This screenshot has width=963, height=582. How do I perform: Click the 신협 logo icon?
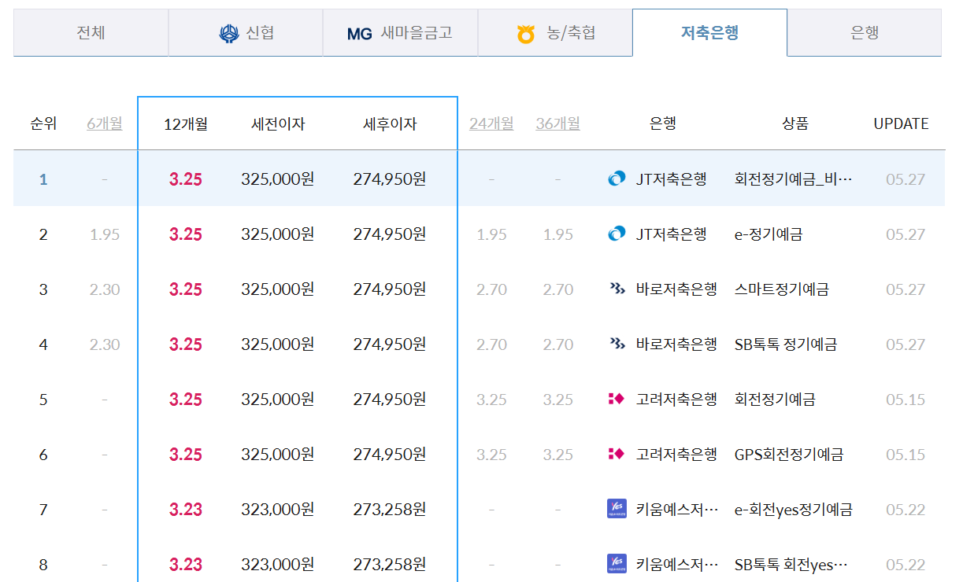pyautogui.click(x=228, y=34)
